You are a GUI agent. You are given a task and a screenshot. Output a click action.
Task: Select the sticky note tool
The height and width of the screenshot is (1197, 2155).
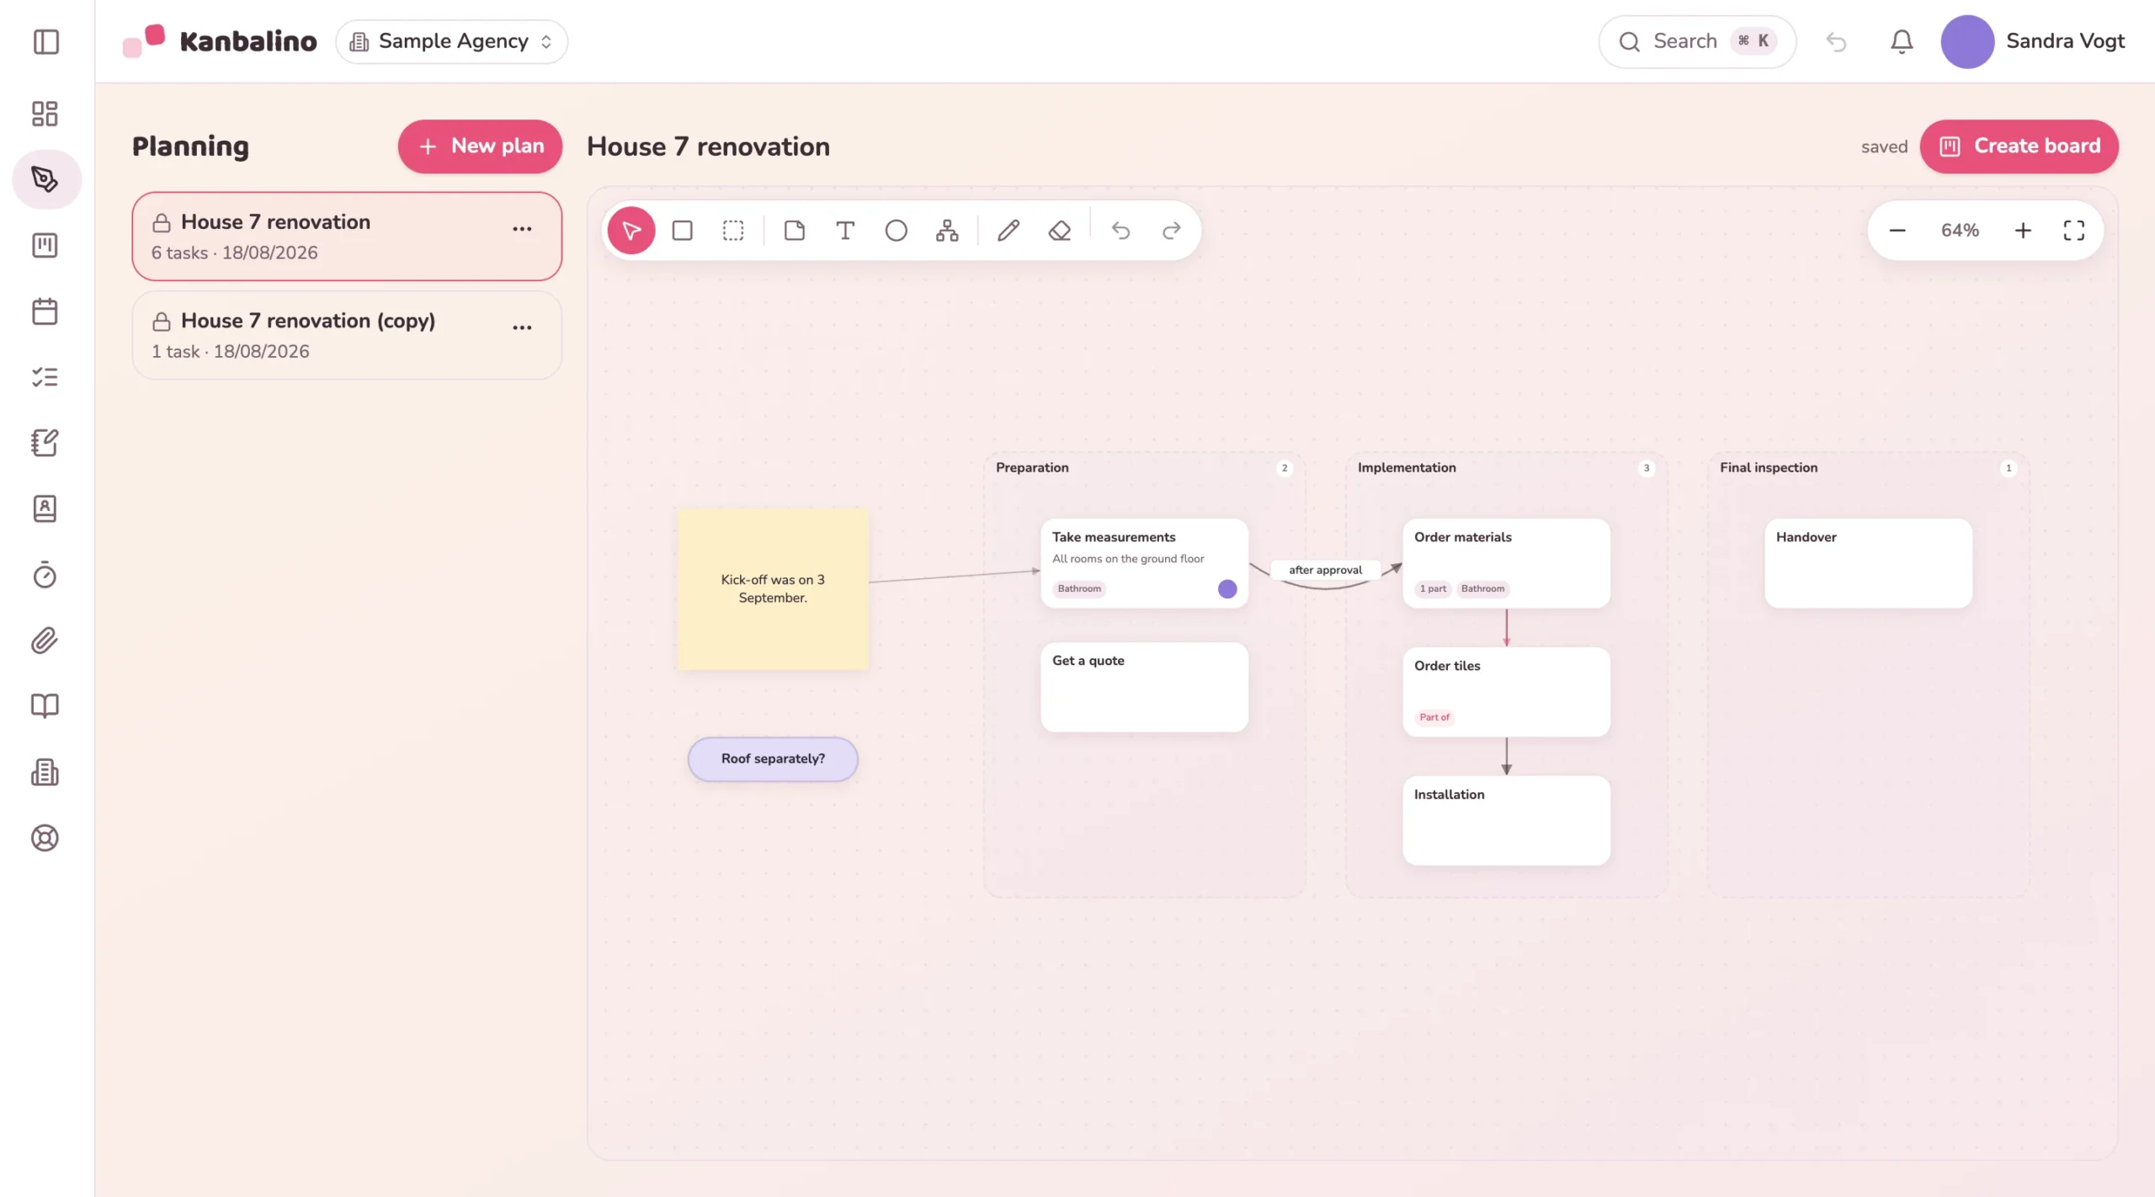794,230
